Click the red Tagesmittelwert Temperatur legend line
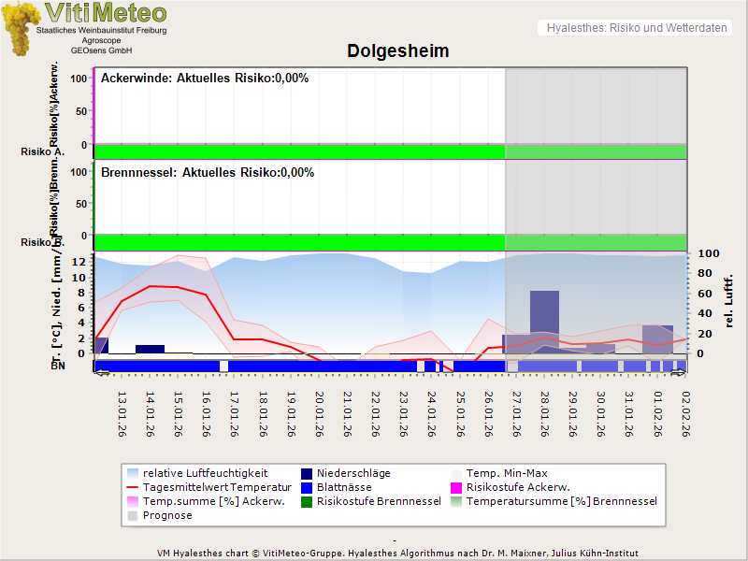The height and width of the screenshot is (561, 748). click(133, 487)
